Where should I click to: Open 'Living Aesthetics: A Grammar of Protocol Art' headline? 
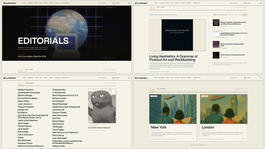pos(173,58)
